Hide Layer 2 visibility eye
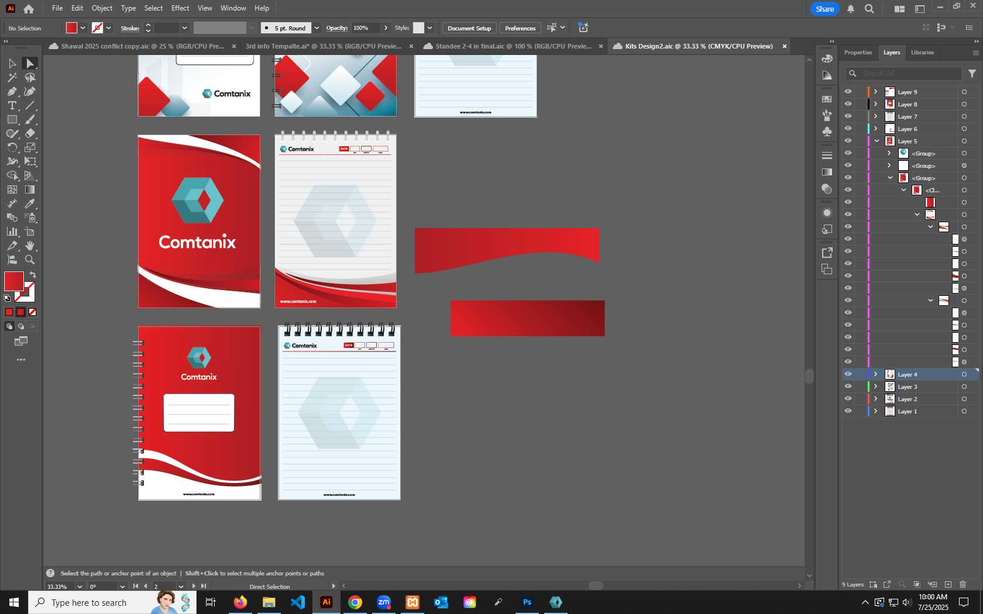 pos(848,399)
